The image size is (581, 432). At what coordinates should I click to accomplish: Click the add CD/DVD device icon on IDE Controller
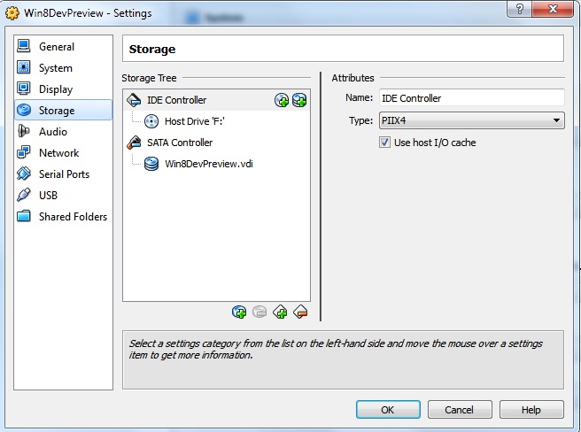click(x=282, y=100)
